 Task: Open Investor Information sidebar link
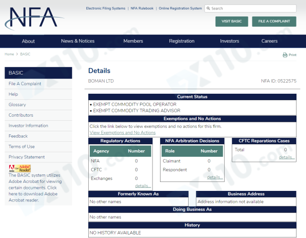(28, 126)
